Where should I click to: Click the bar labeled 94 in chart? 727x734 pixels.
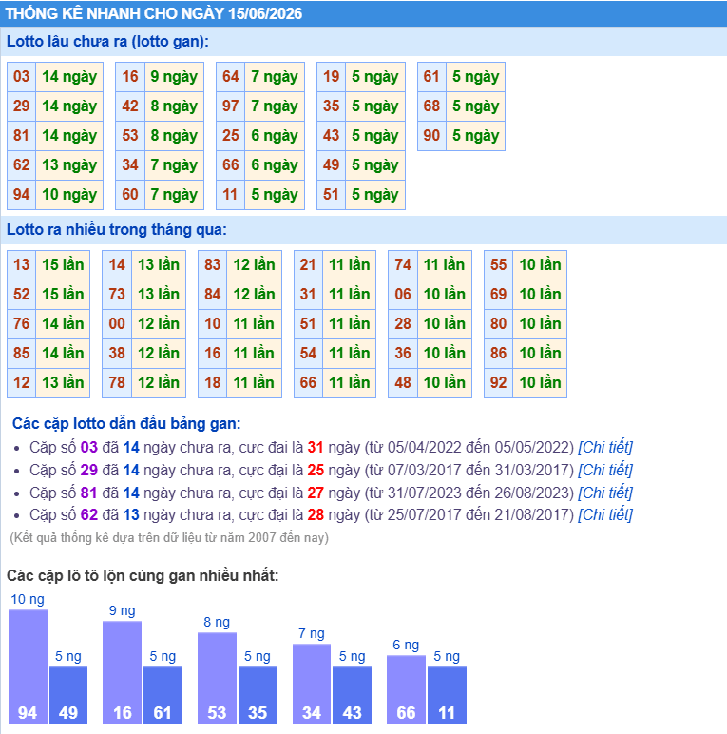(28, 666)
